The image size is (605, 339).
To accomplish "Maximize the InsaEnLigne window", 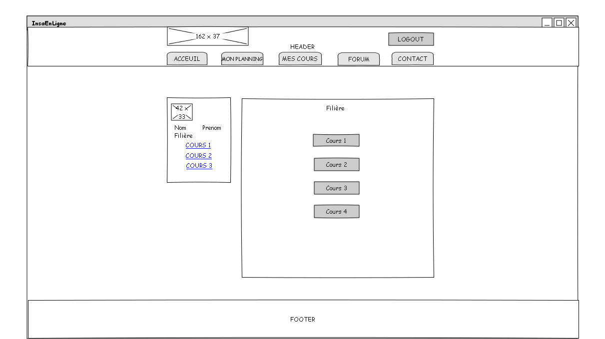I will [559, 22].
